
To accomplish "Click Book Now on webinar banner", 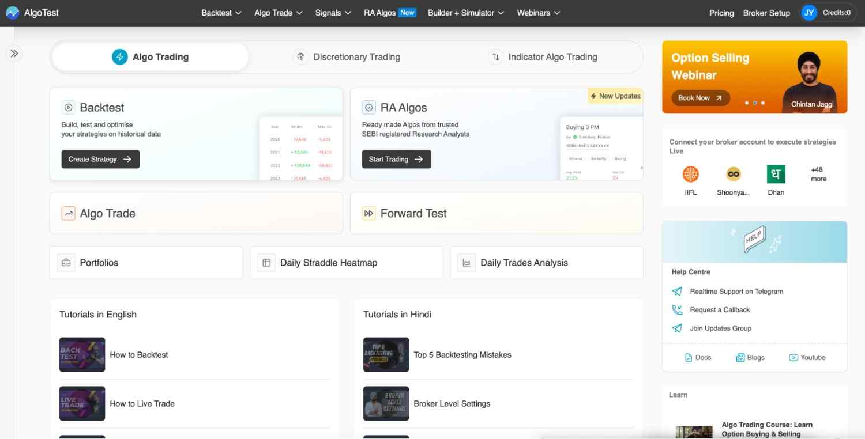I will 701,98.
